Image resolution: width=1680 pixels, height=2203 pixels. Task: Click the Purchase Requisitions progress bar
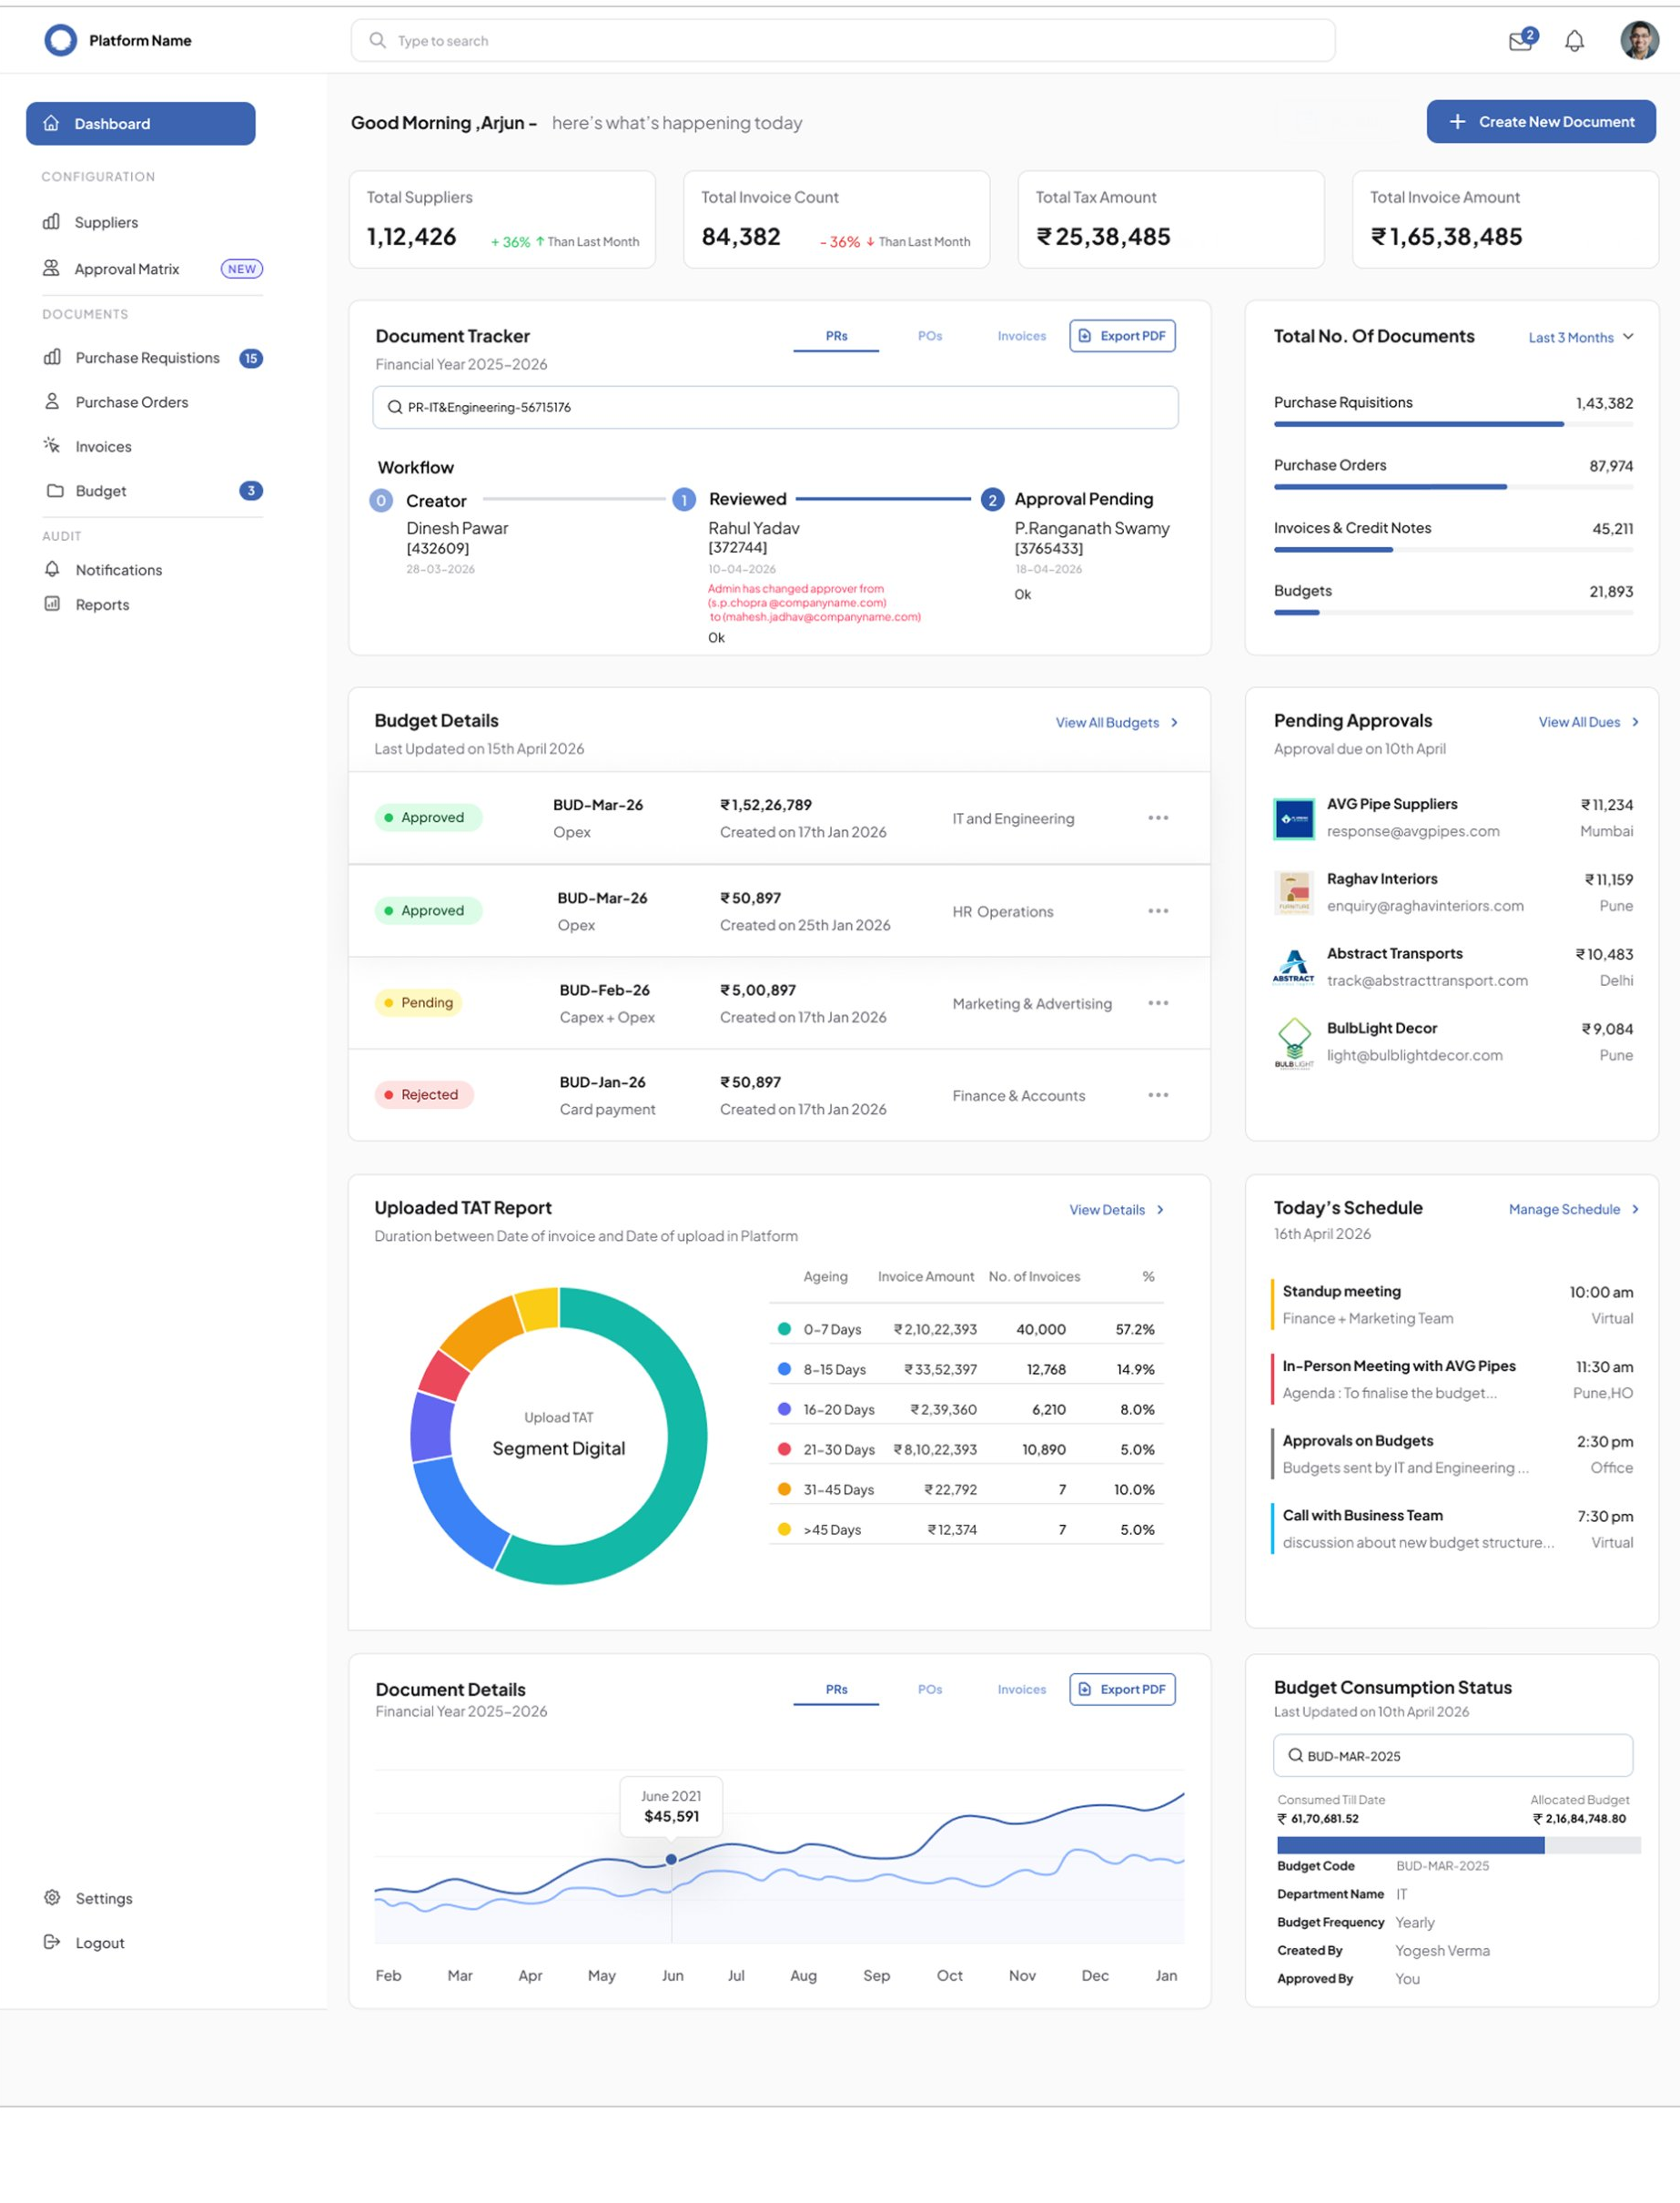coord(1453,424)
